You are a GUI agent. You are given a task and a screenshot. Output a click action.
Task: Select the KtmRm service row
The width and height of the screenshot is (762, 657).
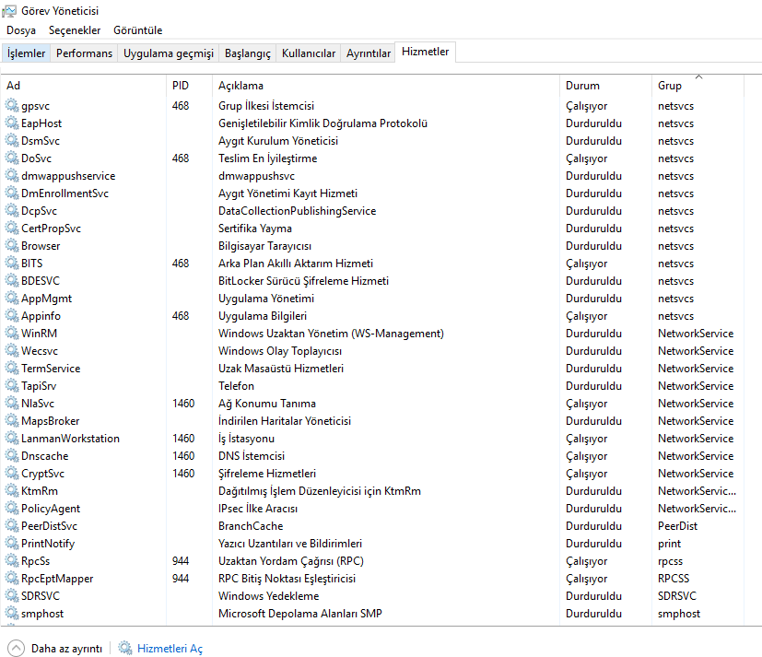coord(372,491)
